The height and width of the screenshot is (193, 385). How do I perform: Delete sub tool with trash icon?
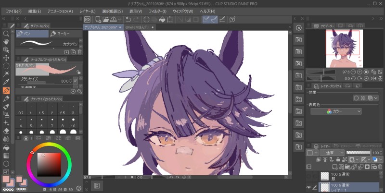pos(79,52)
